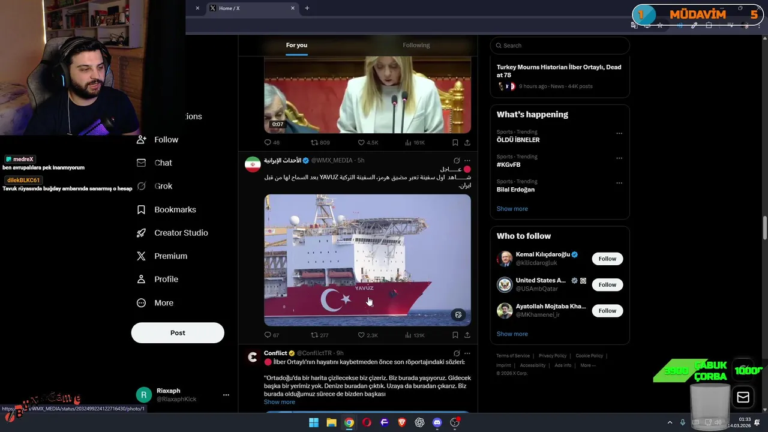This screenshot has height=432, width=768.
Task: Open Grok explain icon on Conflict post
Action: pos(457,353)
